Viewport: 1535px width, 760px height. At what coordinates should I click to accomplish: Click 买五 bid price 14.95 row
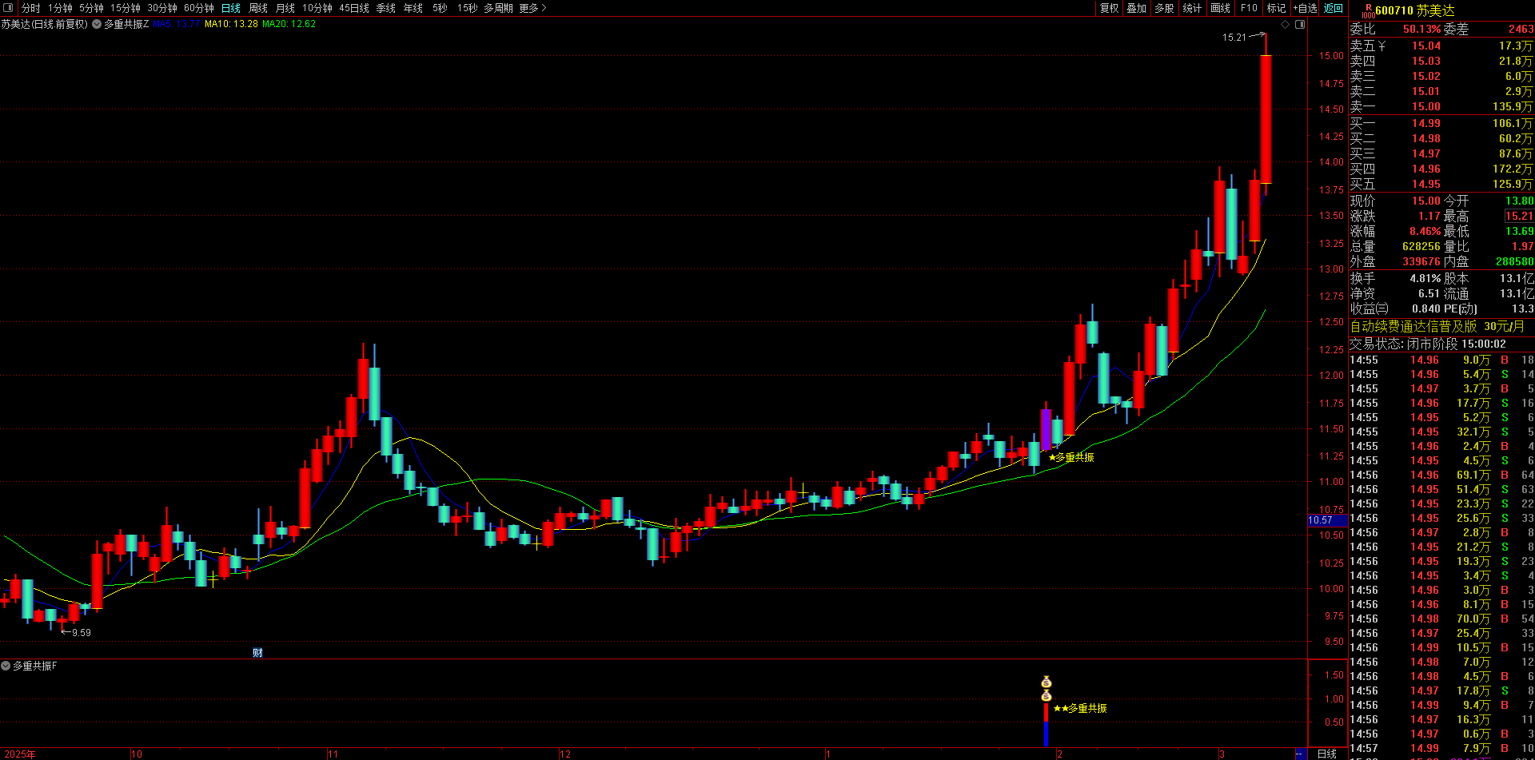click(x=1441, y=184)
